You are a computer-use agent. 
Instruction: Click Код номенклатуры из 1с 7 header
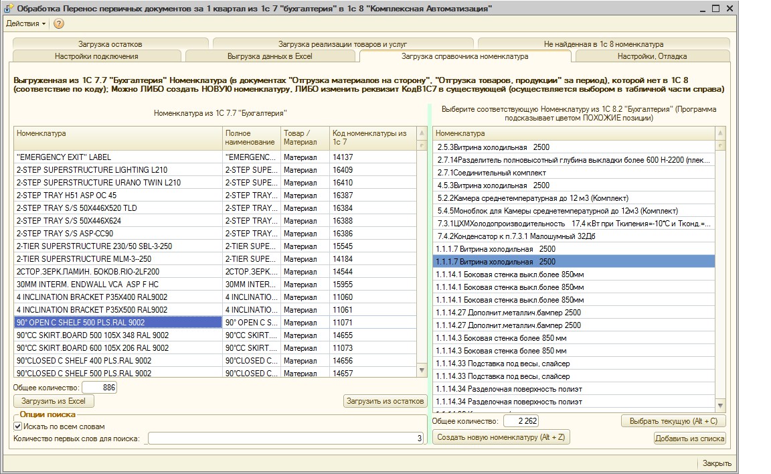click(373, 138)
